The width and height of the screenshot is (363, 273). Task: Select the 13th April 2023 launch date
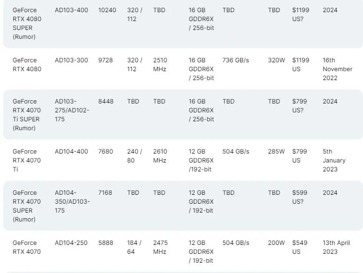click(336, 247)
